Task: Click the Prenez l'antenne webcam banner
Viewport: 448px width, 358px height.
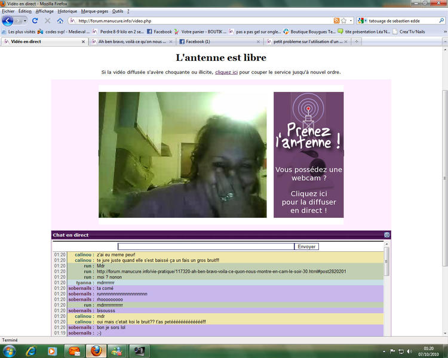Action: pyautogui.click(x=308, y=155)
